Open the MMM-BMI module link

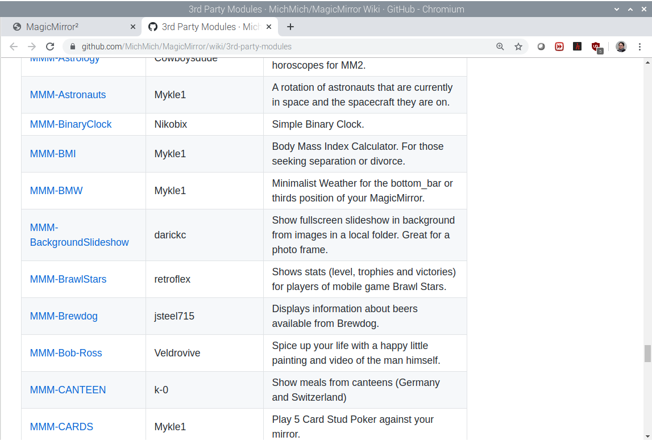click(53, 154)
